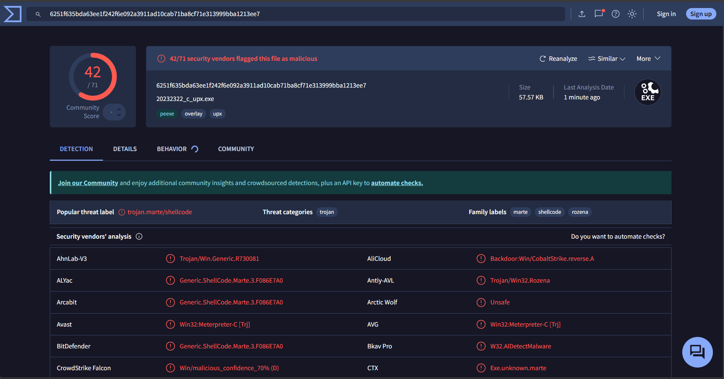Open the COMMUNITY tab

tap(236, 149)
